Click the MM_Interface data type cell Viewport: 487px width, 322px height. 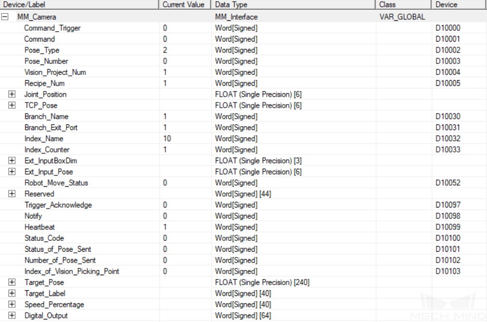coord(236,17)
